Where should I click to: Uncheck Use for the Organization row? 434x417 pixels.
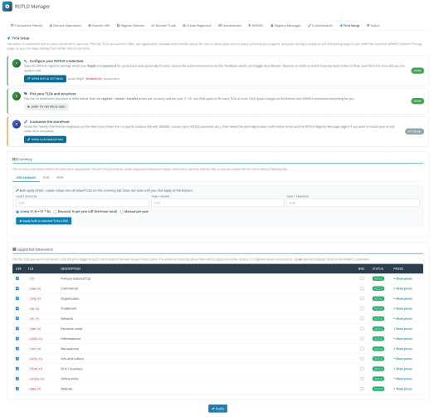(17, 298)
